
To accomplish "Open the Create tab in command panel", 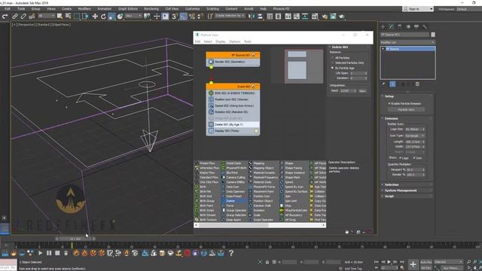I will click(383, 27).
